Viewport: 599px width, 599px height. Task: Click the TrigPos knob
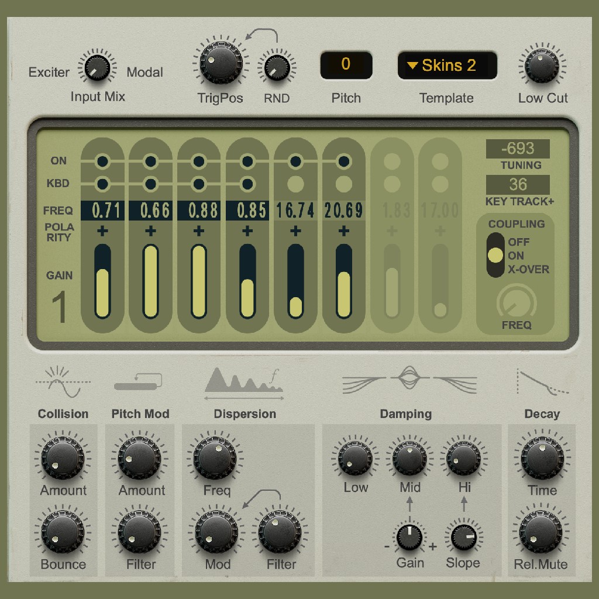point(220,63)
